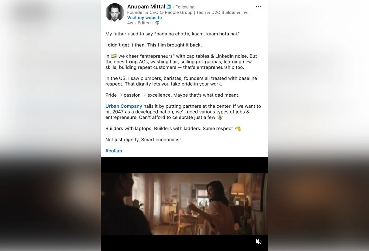This screenshot has width=369, height=251.
Task: Play the embedded video
Action: pyautogui.click(x=184, y=204)
